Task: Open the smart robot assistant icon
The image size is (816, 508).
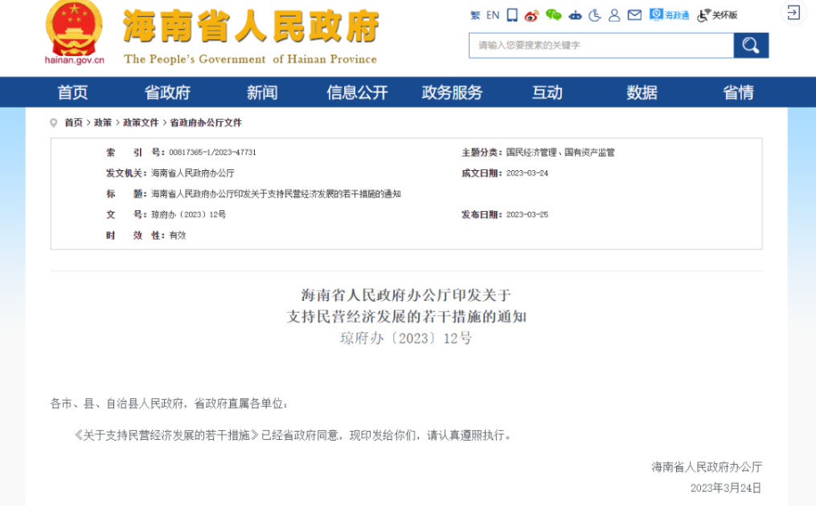Action: click(575, 15)
